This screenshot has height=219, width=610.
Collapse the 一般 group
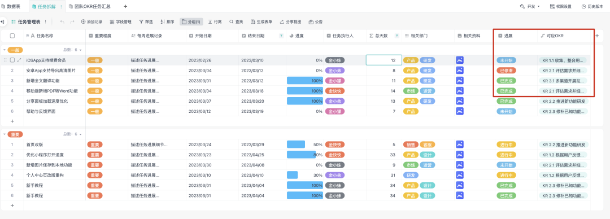coord(5,50)
